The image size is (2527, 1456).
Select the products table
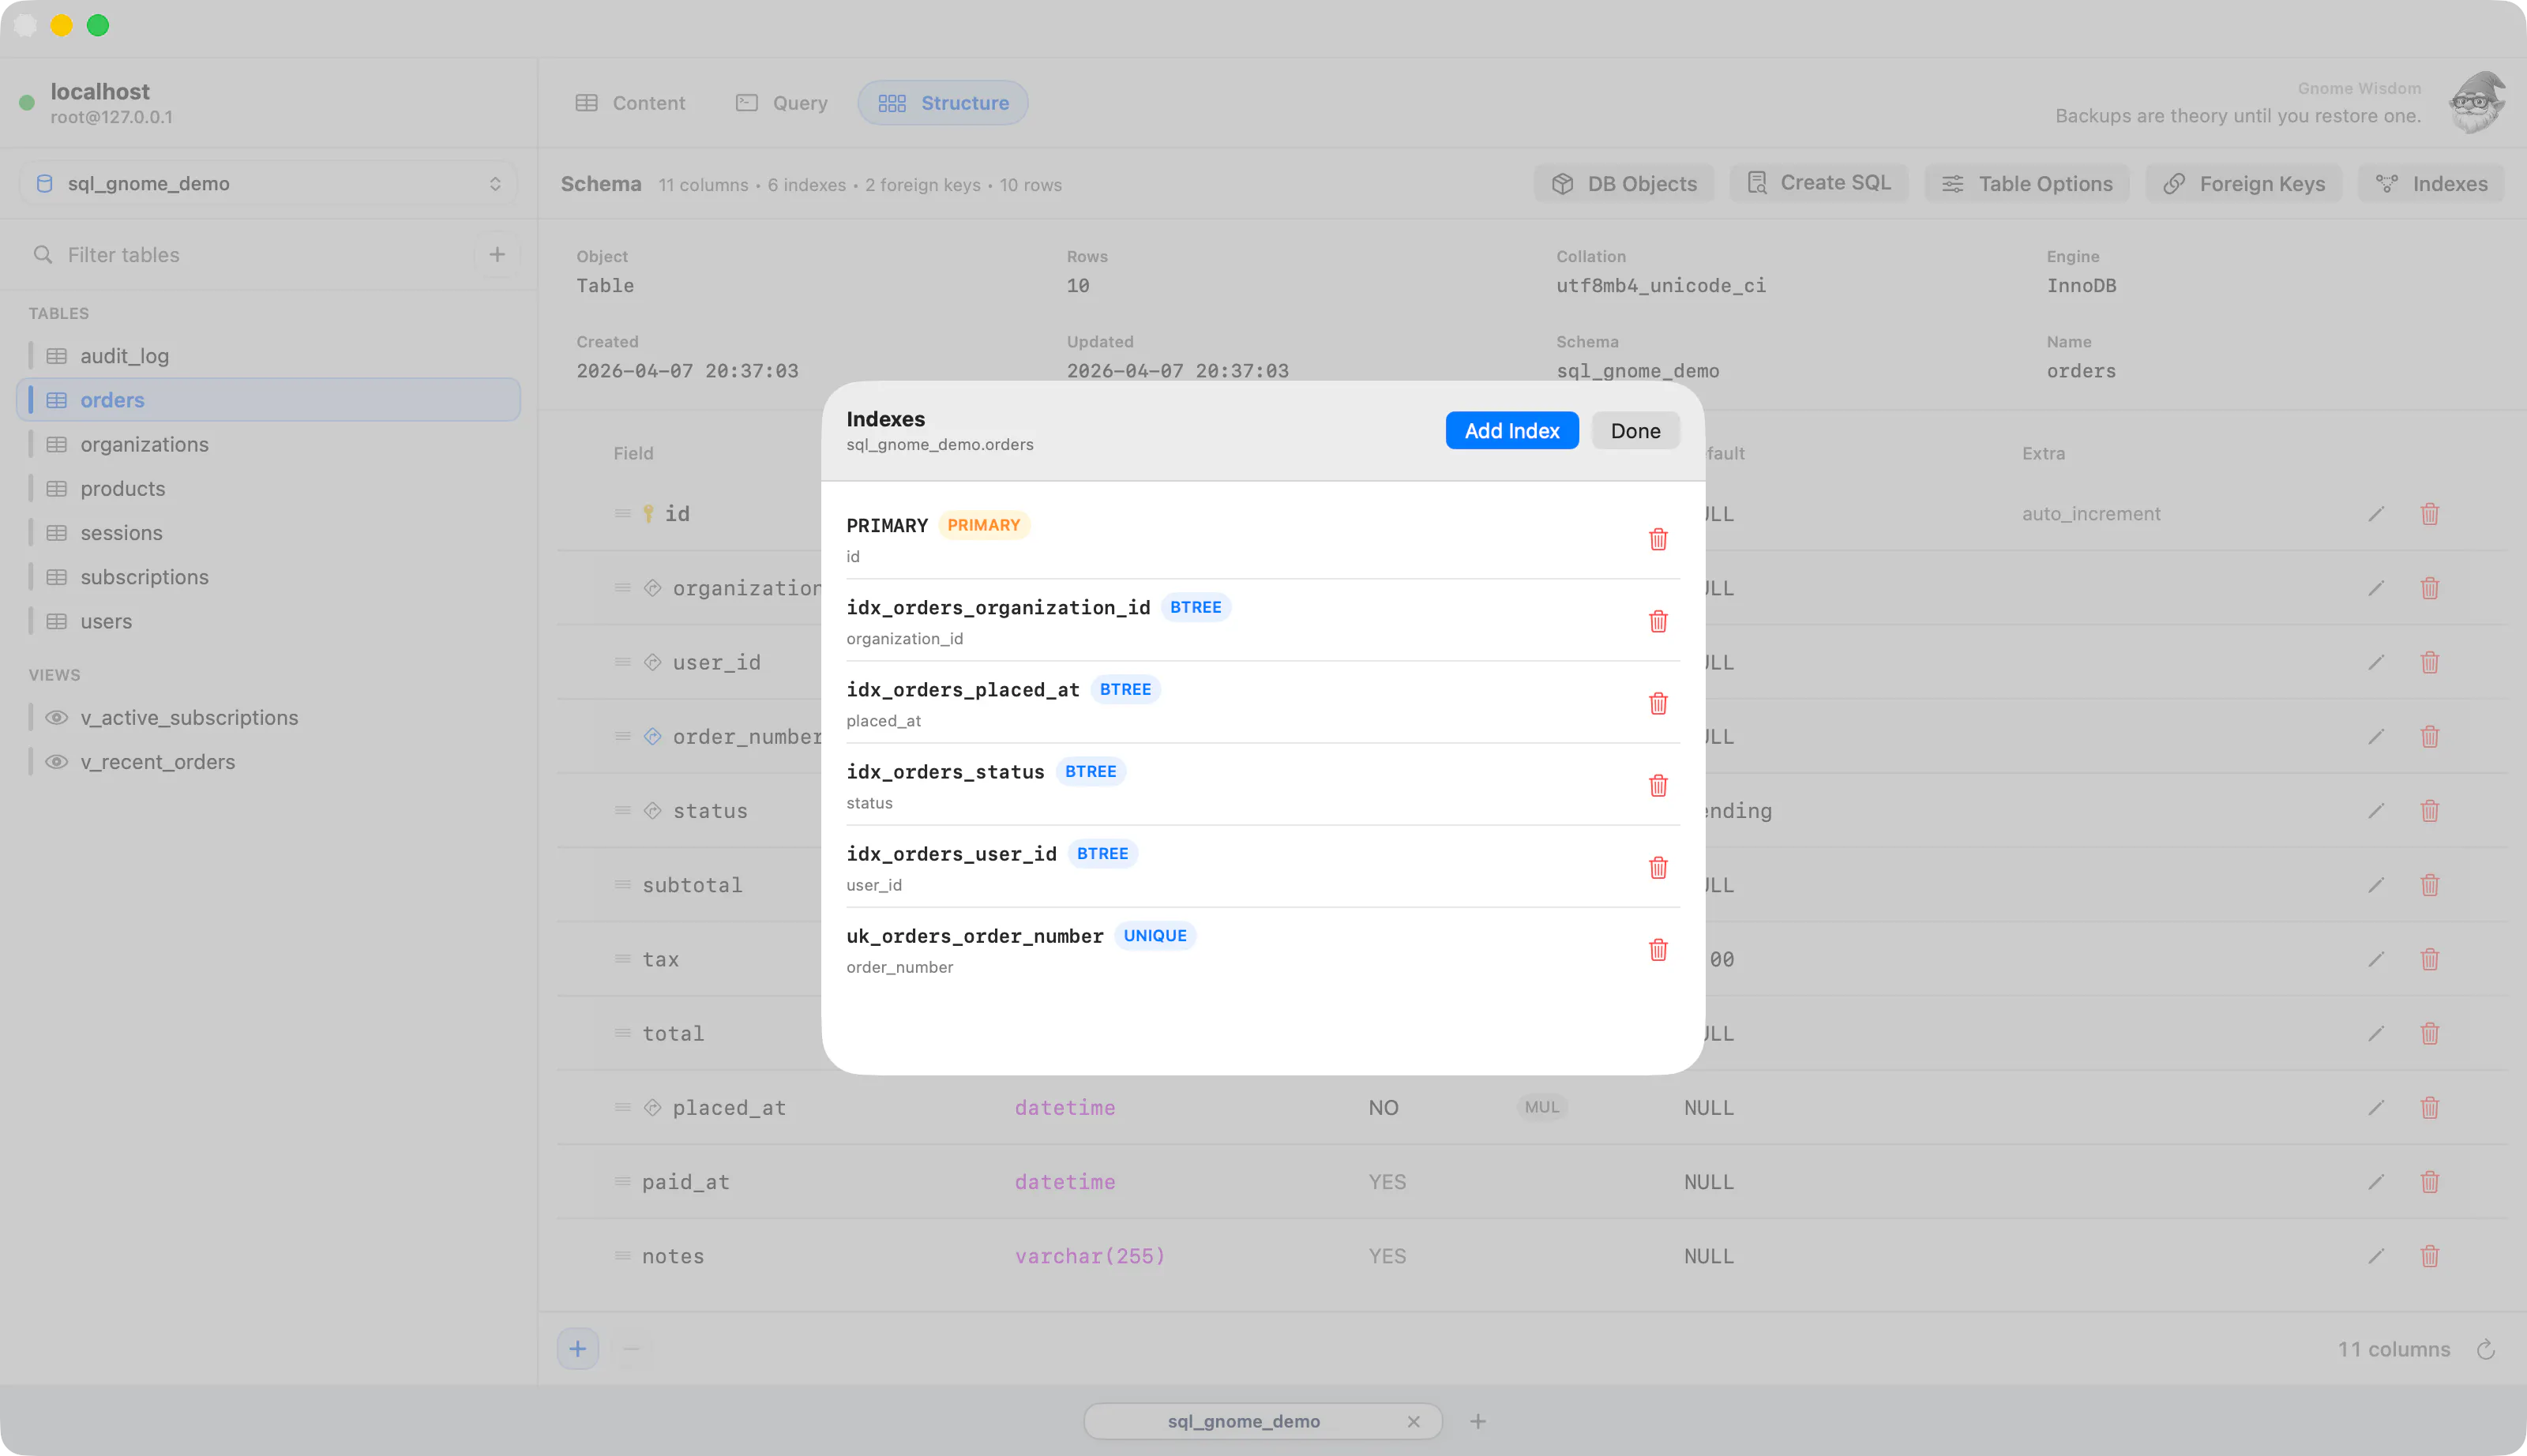268,488
